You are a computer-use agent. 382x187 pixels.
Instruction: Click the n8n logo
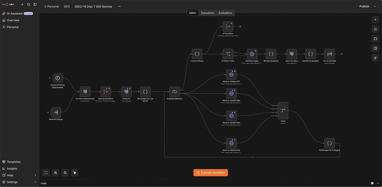8,4
